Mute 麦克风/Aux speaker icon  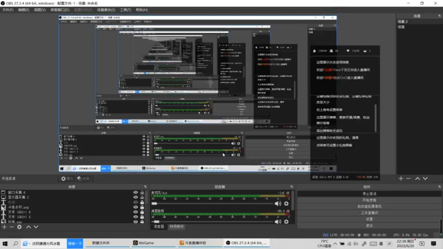[278, 204]
